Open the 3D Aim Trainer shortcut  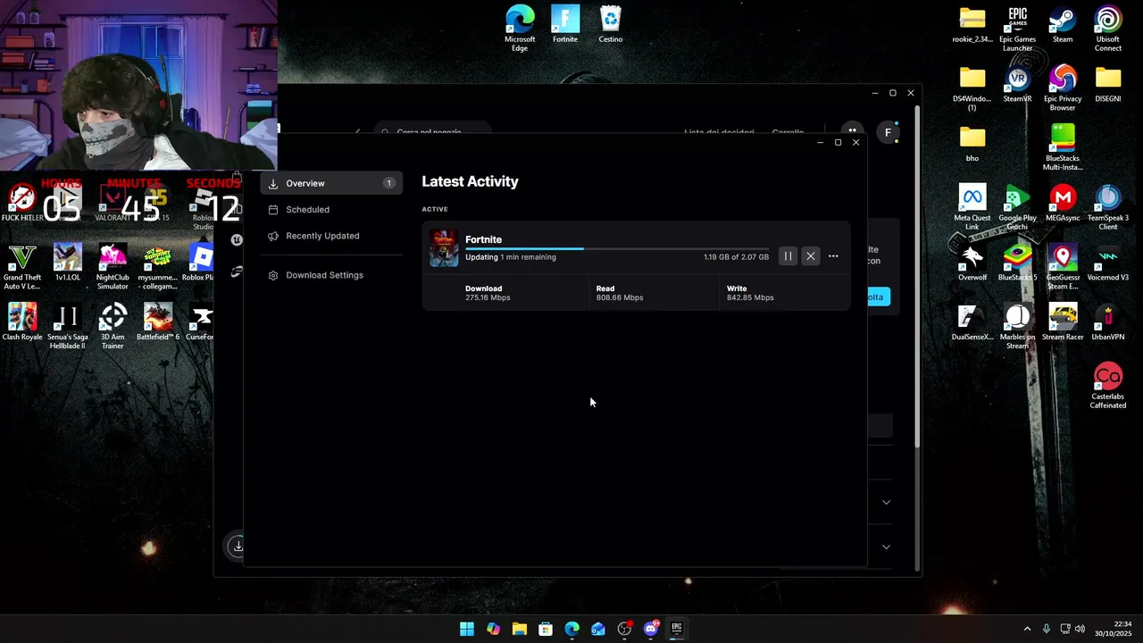point(113,328)
